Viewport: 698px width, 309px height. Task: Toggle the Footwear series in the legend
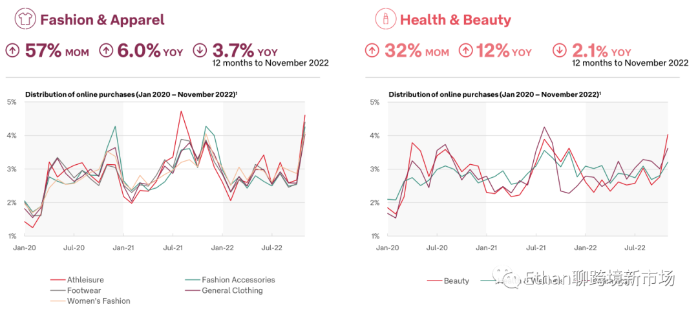pos(84,290)
